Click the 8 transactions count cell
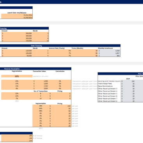 pos(41,94)
